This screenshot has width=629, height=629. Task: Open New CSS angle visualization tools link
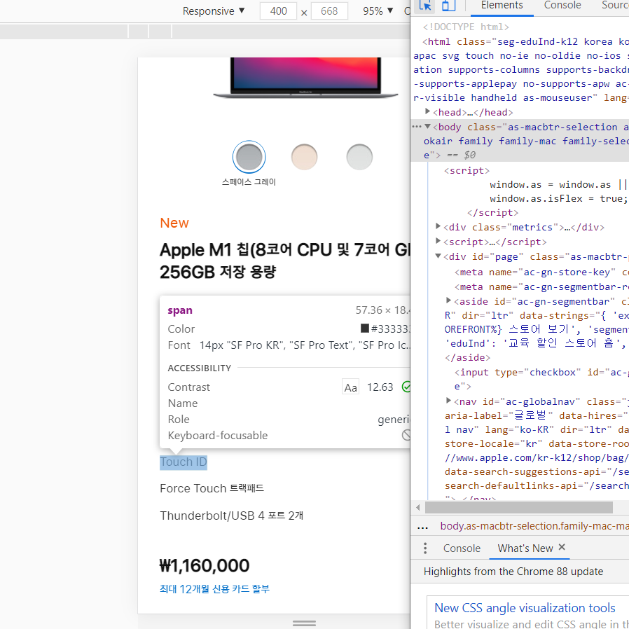pyautogui.click(x=525, y=608)
